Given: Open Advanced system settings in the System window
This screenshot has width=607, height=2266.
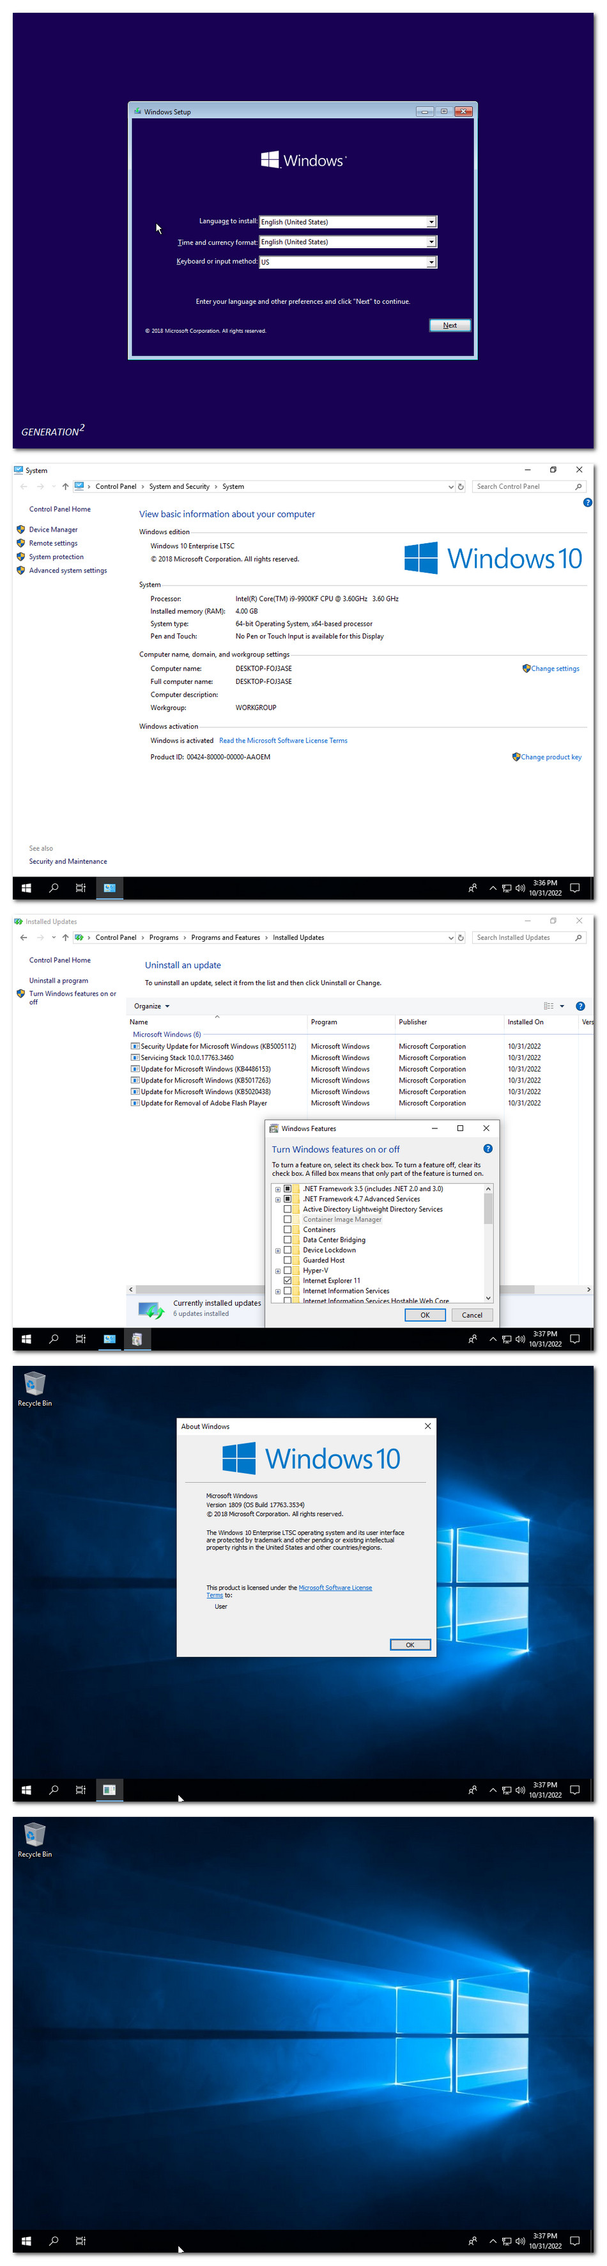Looking at the screenshot, I should point(68,570).
